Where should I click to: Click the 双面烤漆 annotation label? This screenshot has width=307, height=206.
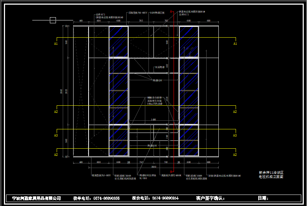[x=160, y=67]
